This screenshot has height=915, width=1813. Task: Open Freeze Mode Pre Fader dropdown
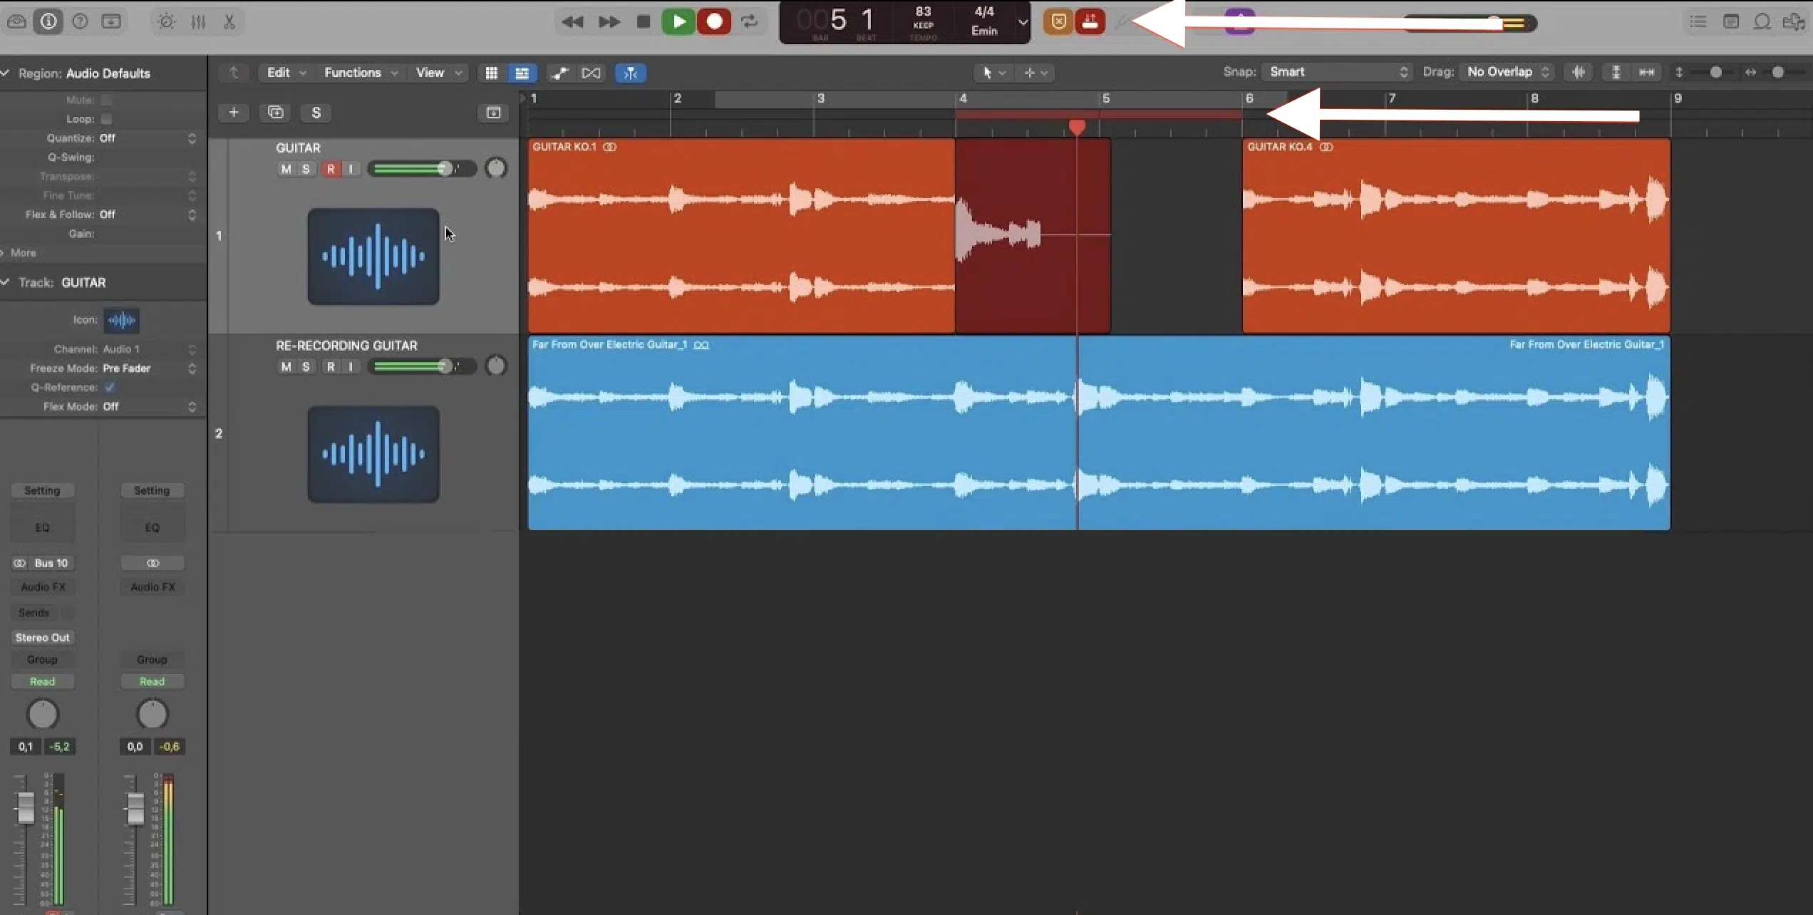click(x=148, y=368)
